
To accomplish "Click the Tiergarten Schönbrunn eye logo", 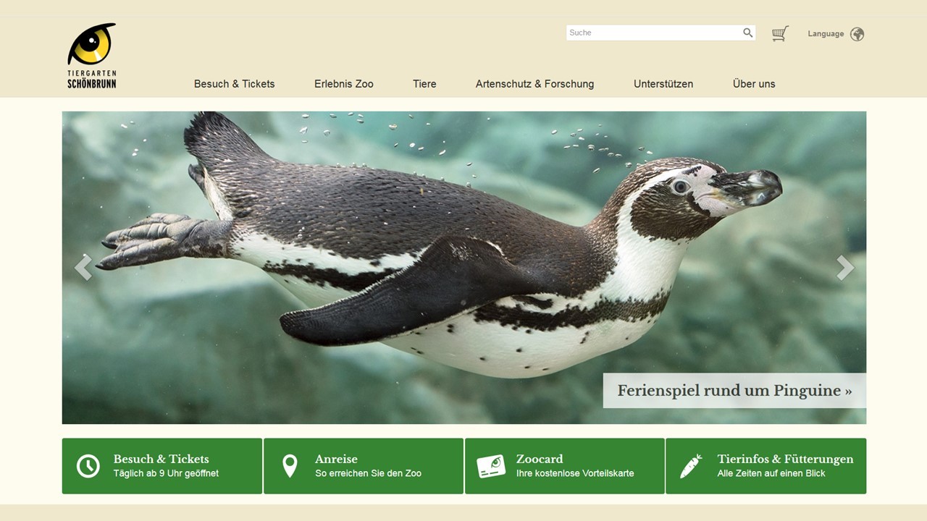I will coord(92,56).
